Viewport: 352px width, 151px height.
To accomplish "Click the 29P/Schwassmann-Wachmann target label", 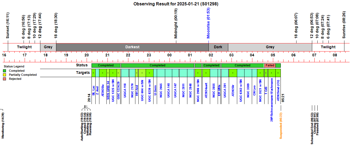I will pos(272,100).
